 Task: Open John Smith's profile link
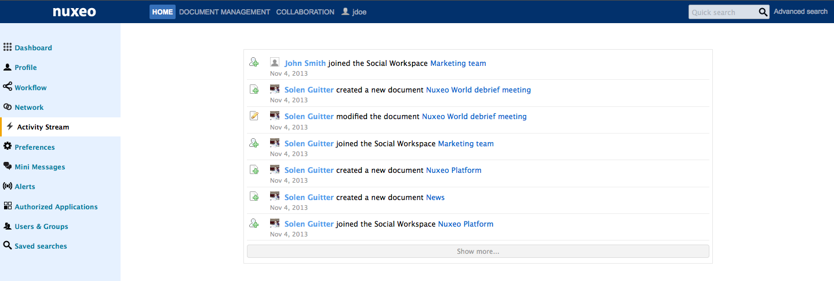click(x=305, y=63)
